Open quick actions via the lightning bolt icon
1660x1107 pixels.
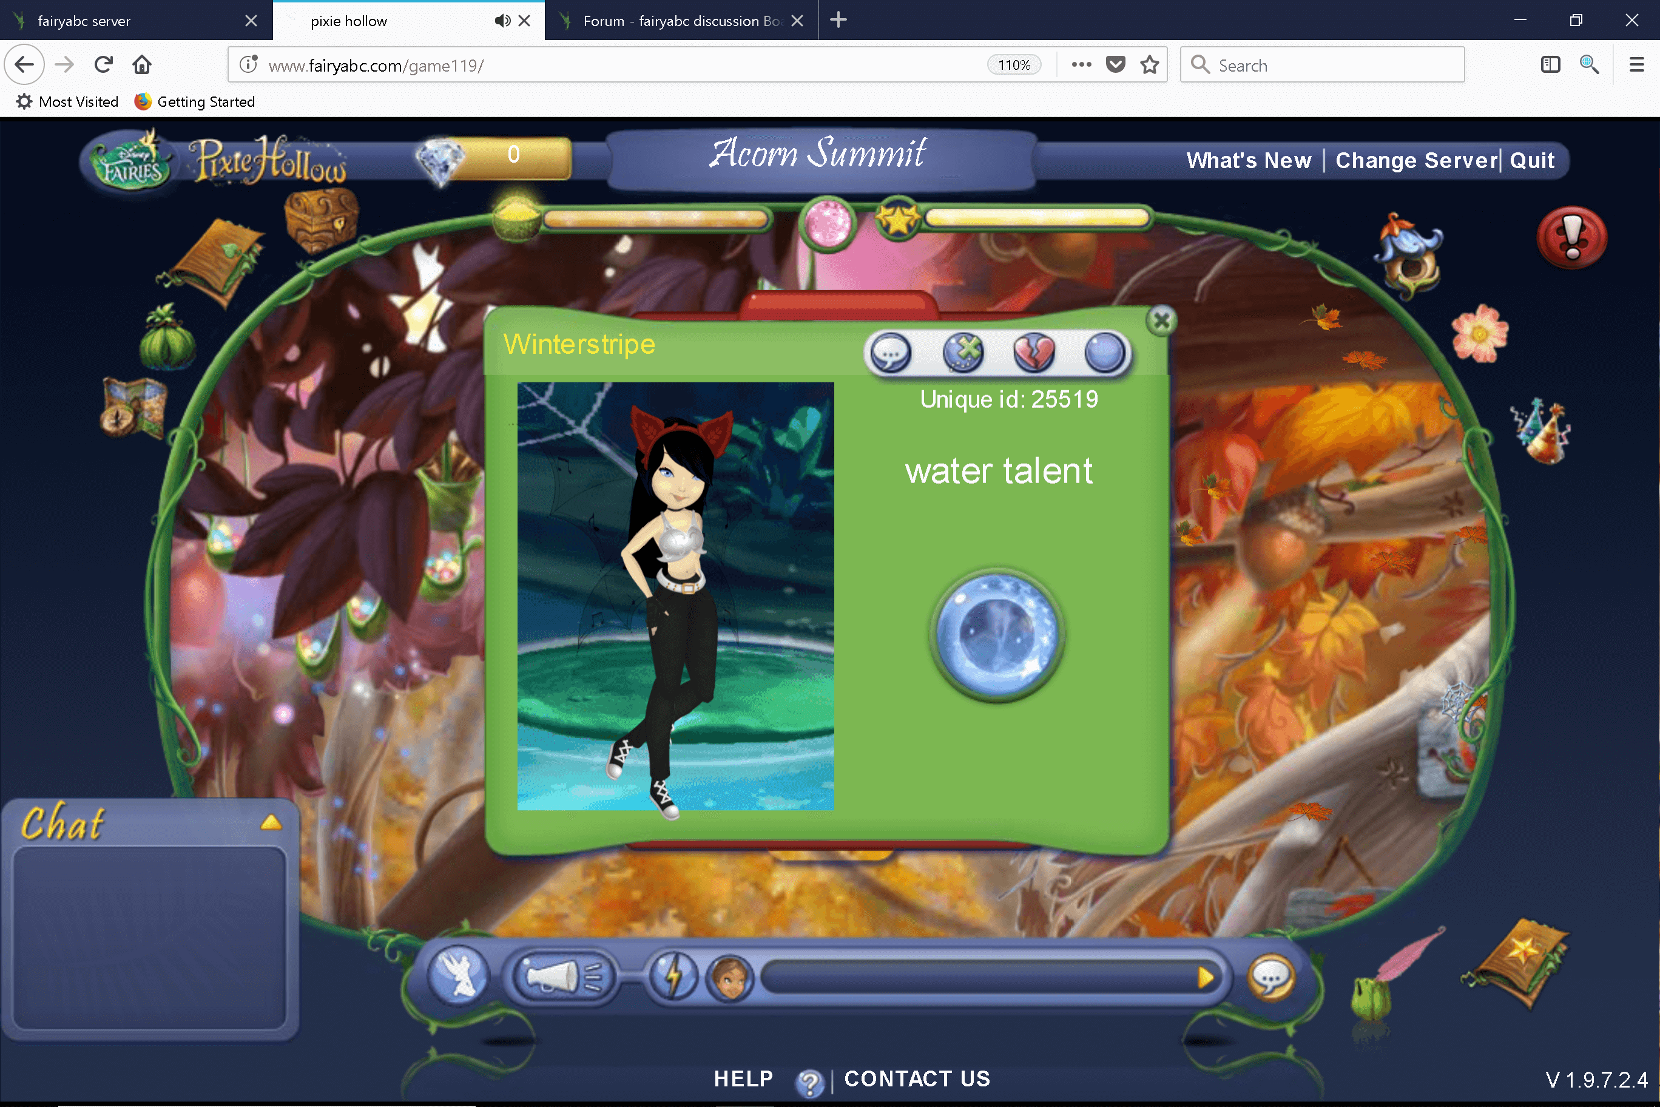675,976
